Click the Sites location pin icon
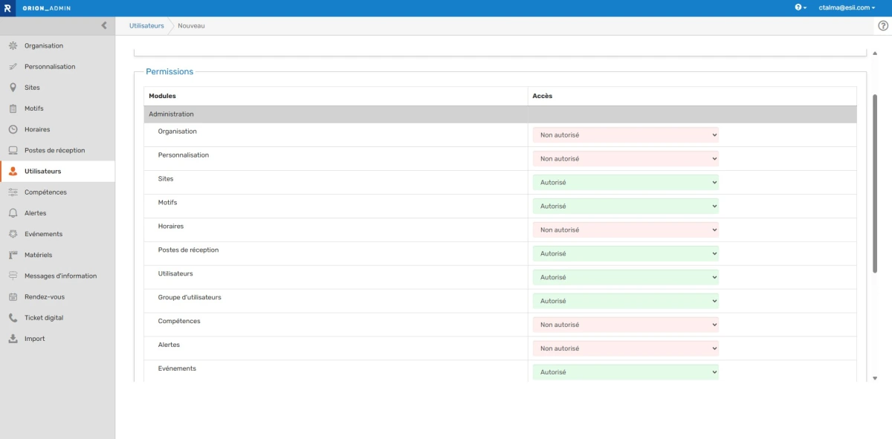 click(x=13, y=88)
